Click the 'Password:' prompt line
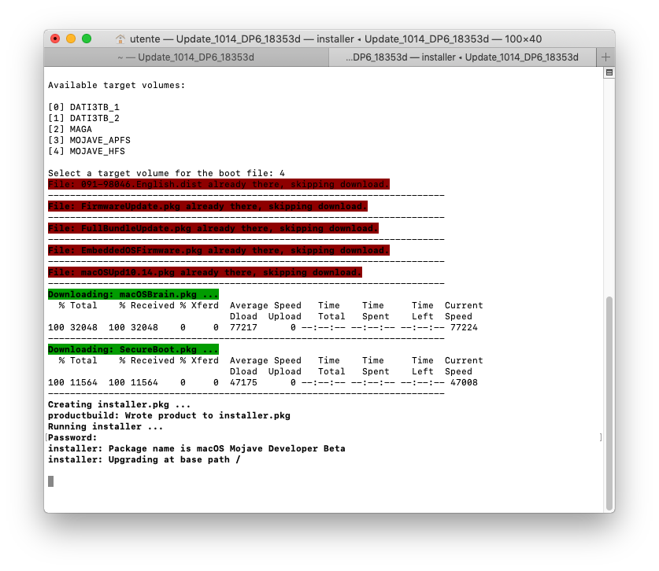 72,437
